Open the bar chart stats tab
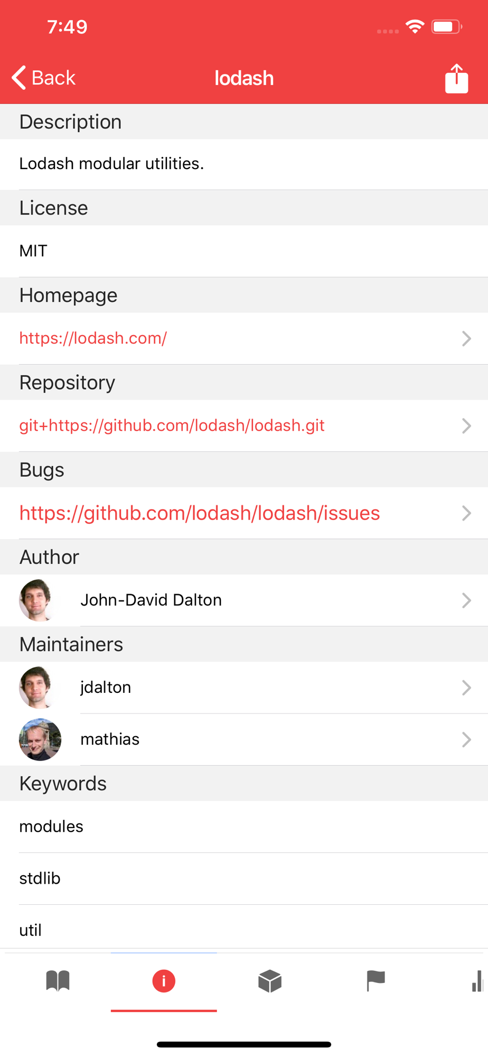This screenshot has width=488, height=1057. pyautogui.click(x=477, y=981)
